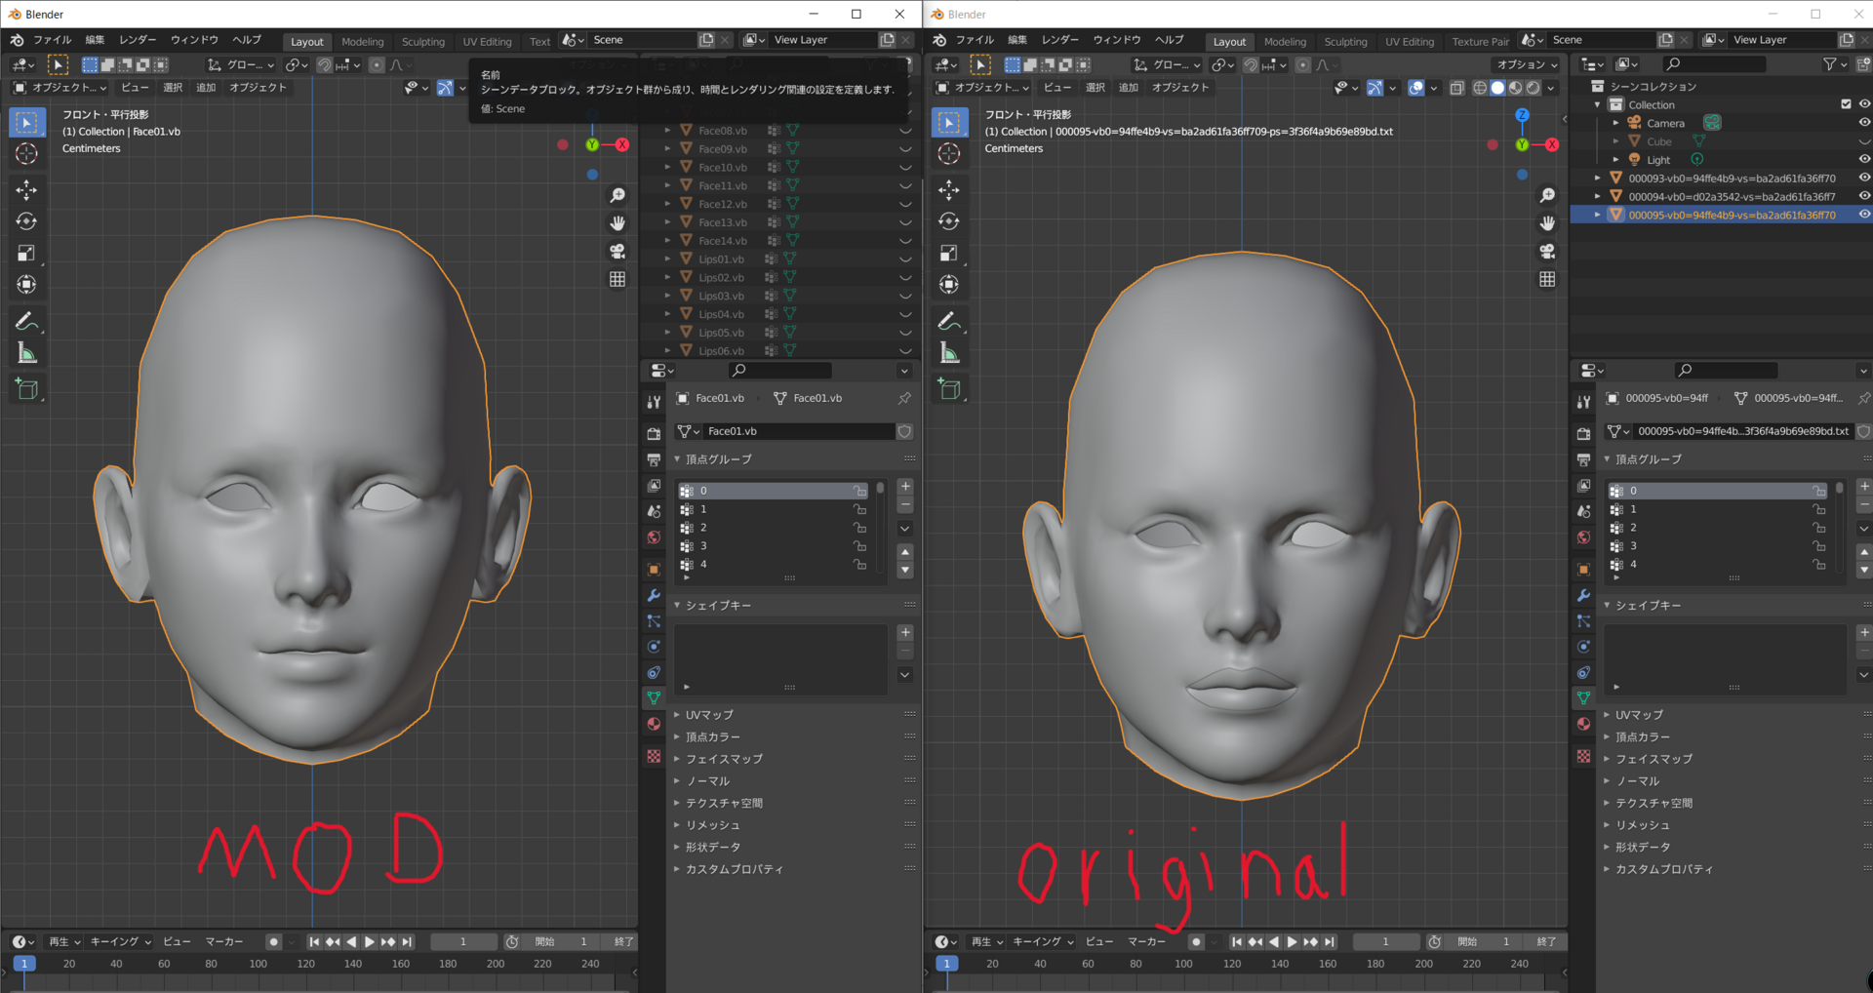1873x993 pixels.
Task: Open レンダー menu in left Blender window
Action: [138, 40]
